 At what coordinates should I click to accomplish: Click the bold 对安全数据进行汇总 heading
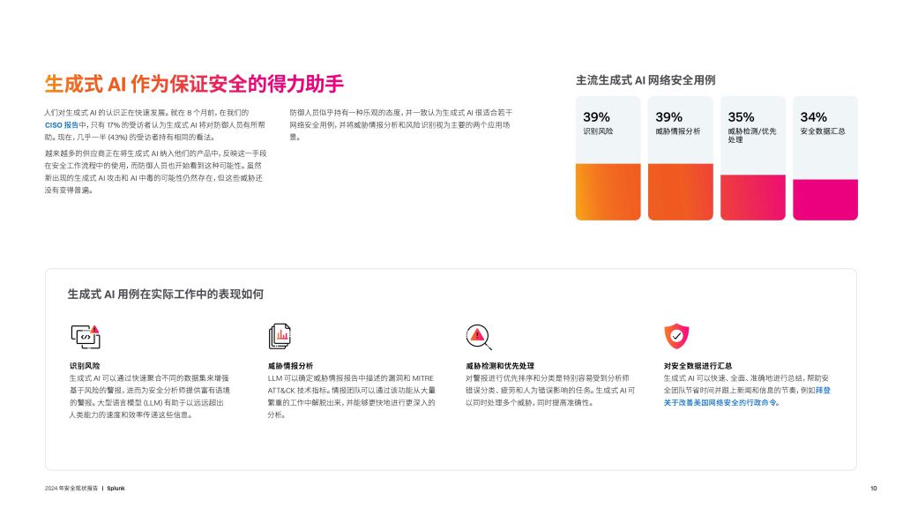698,366
